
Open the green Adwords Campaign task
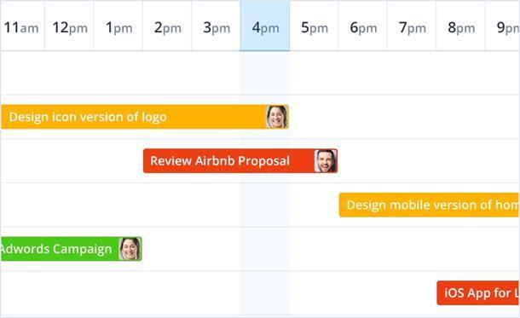(x=72, y=249)
